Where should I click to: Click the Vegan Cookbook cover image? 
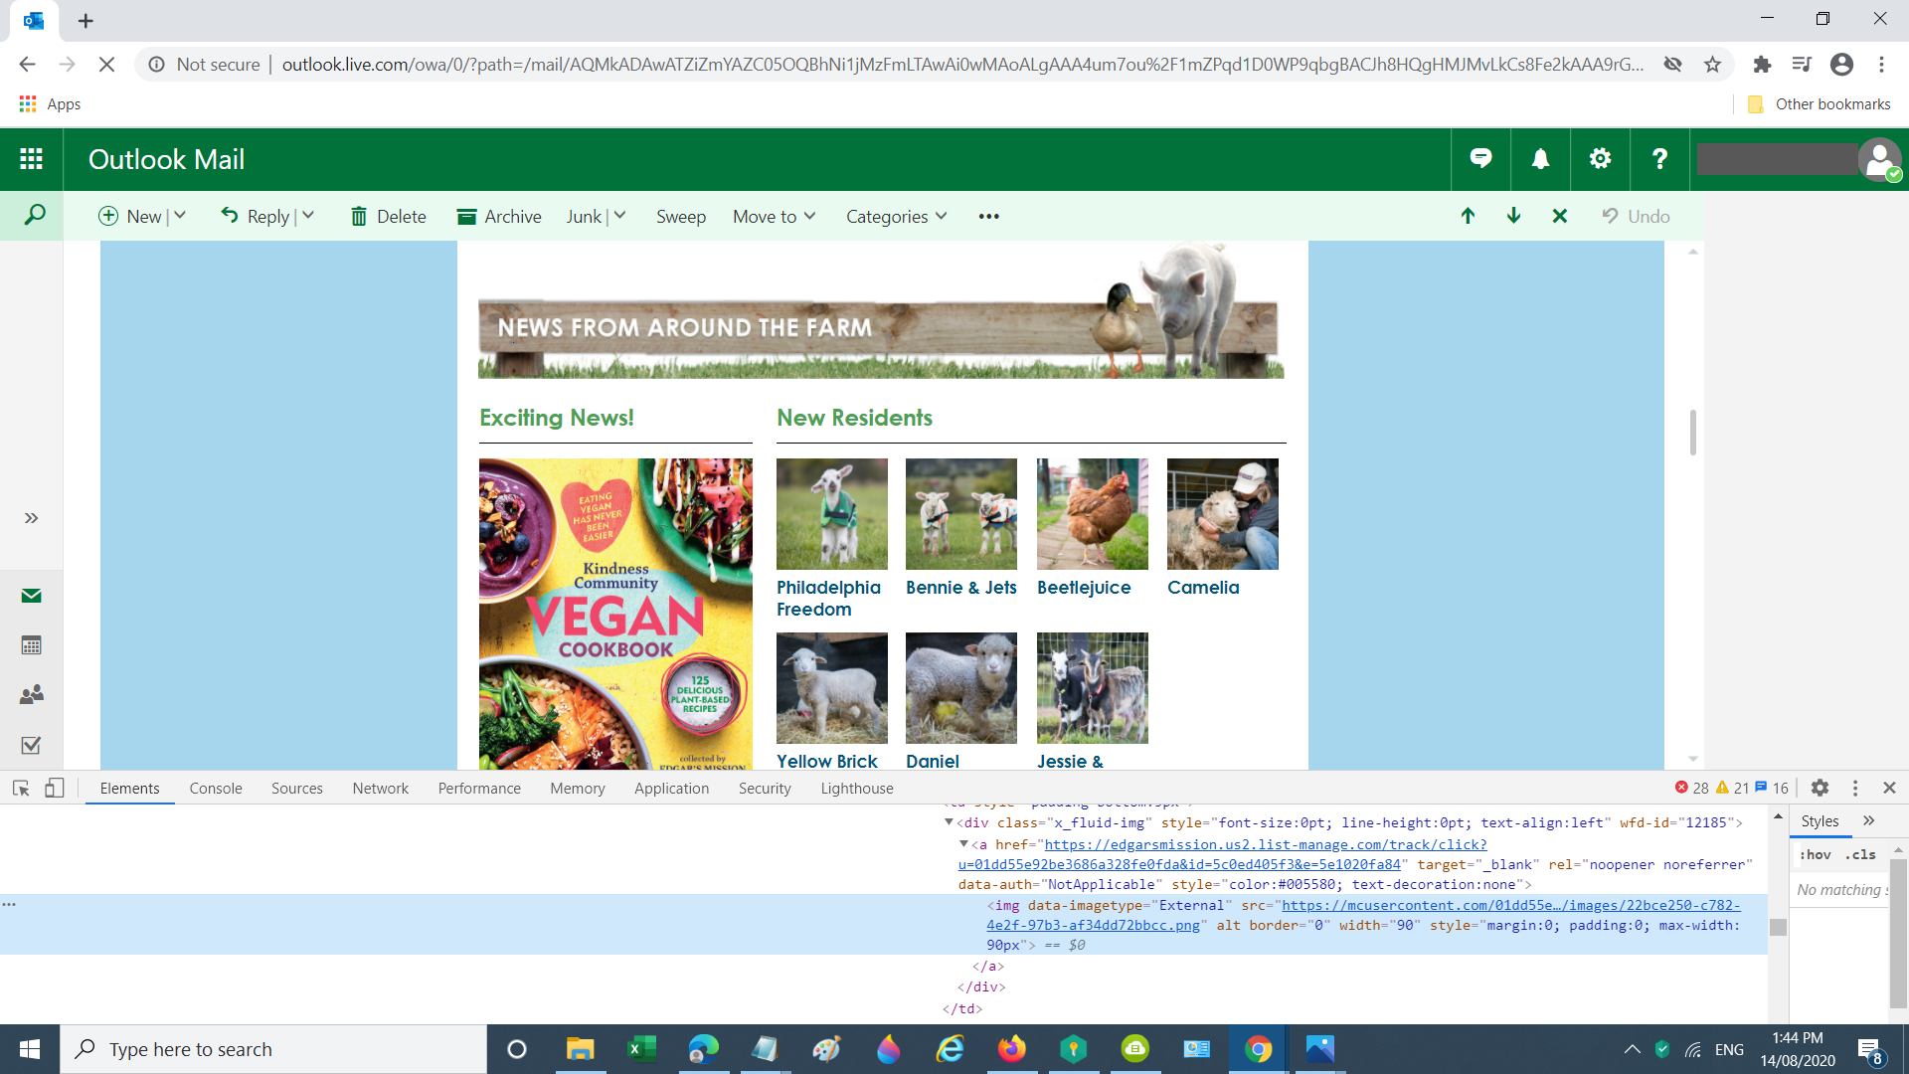[615, 613]
